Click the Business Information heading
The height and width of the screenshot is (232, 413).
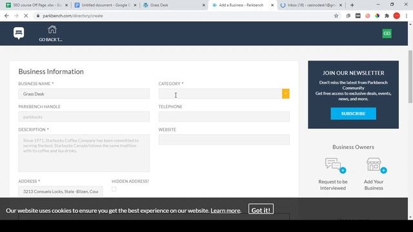point(51,72)
